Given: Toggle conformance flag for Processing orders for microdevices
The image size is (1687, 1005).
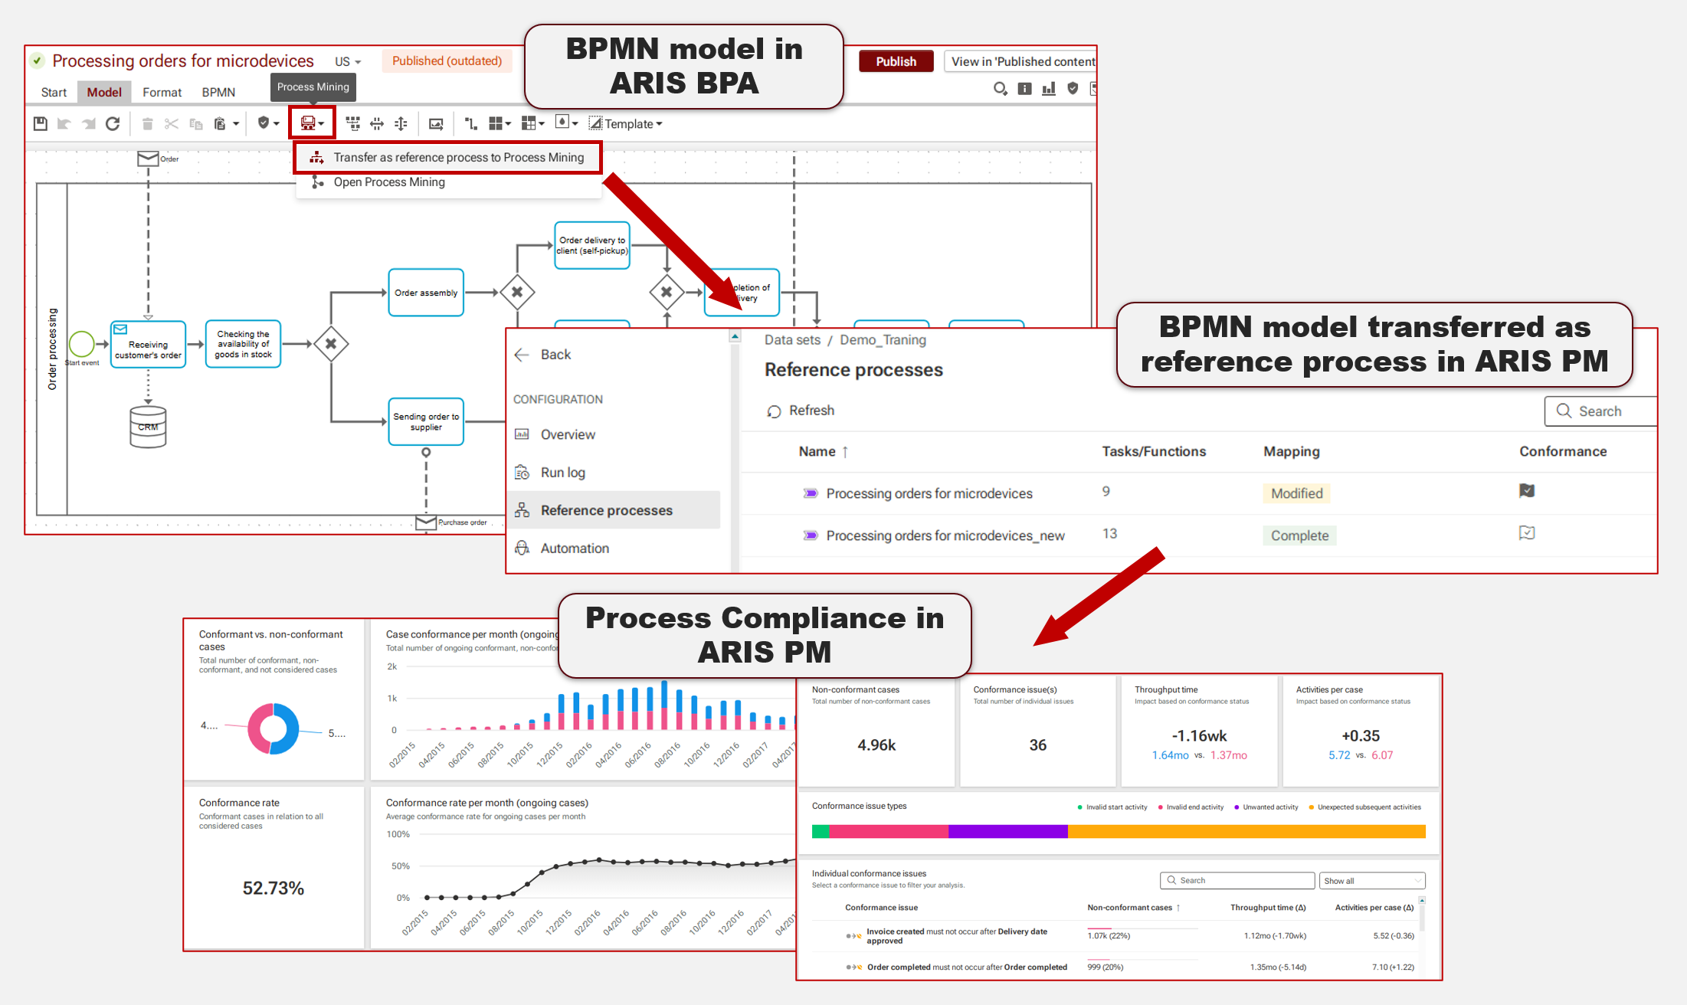Looking at the screenshot, I should pyautogui.click(x=1526, y=492).
